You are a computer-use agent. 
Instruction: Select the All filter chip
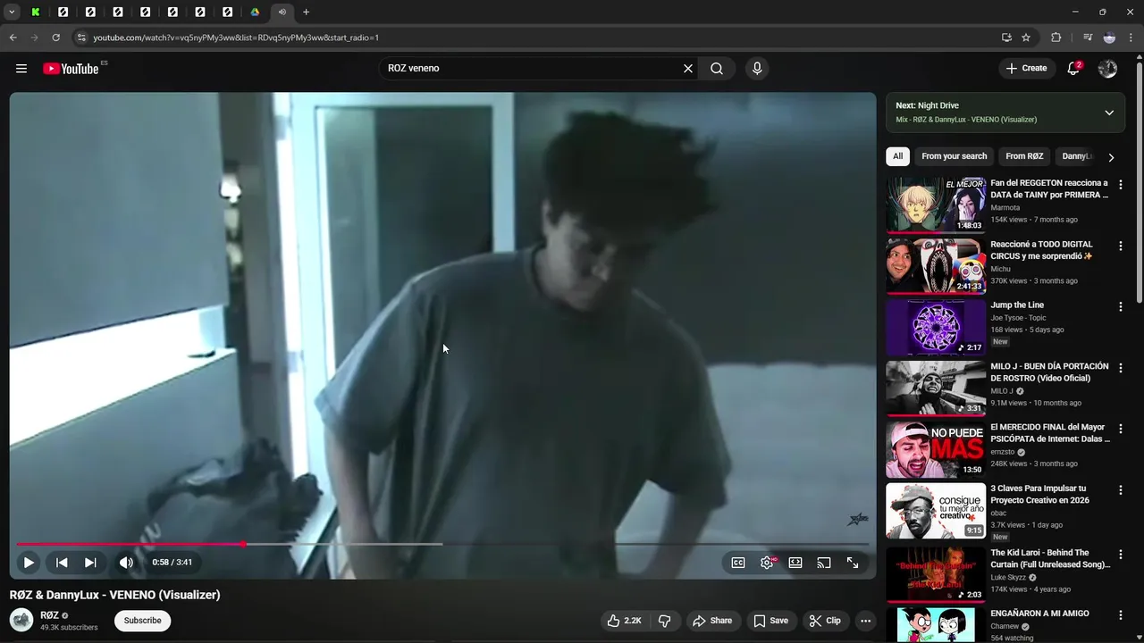pos(897,156)
